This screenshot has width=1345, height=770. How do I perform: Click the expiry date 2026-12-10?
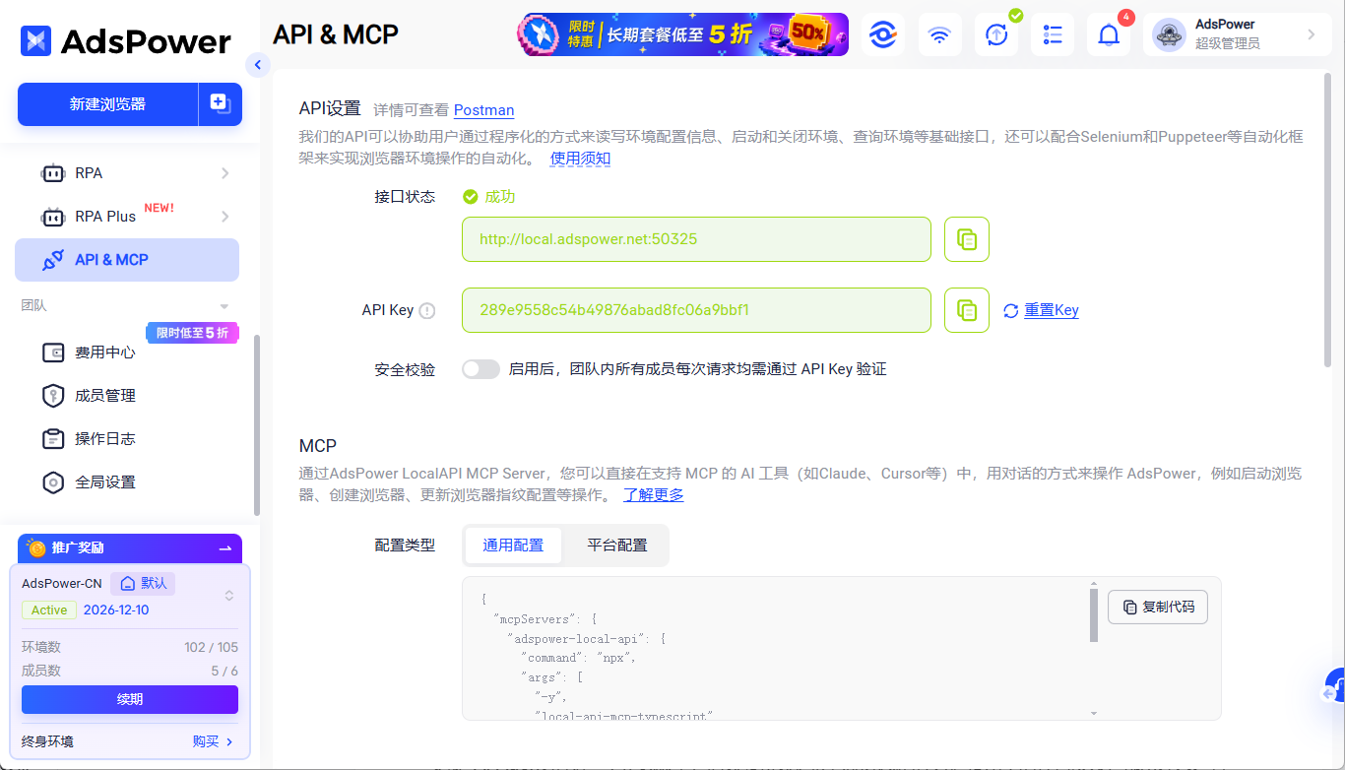pos(116,610)
